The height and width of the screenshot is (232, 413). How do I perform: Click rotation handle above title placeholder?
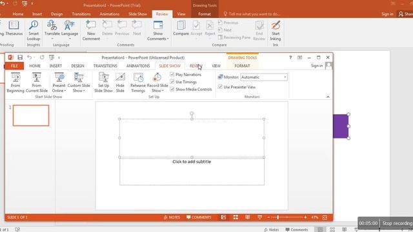(192, 113)
